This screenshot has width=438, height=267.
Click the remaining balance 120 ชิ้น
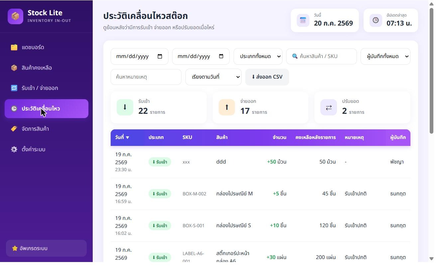click(327, 226)
